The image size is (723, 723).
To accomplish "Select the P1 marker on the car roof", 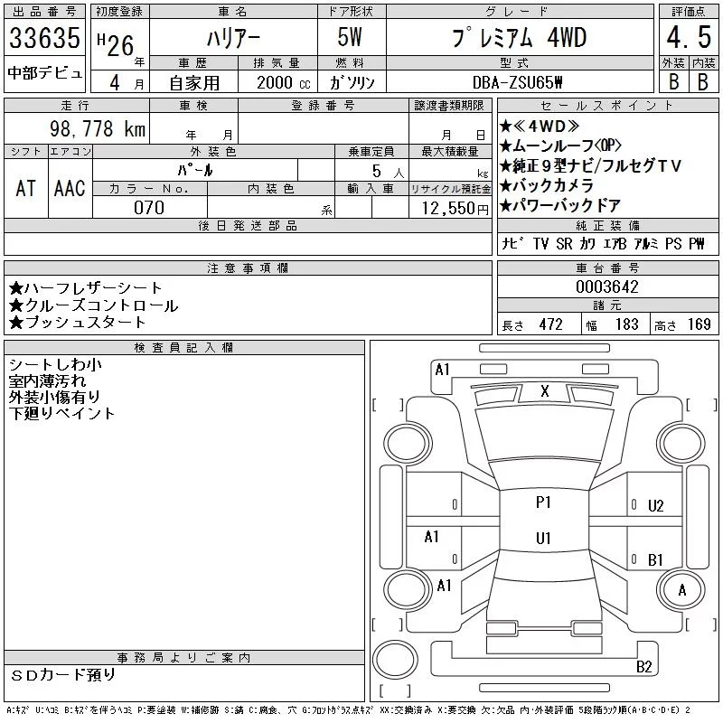I will tap(544, 502).
